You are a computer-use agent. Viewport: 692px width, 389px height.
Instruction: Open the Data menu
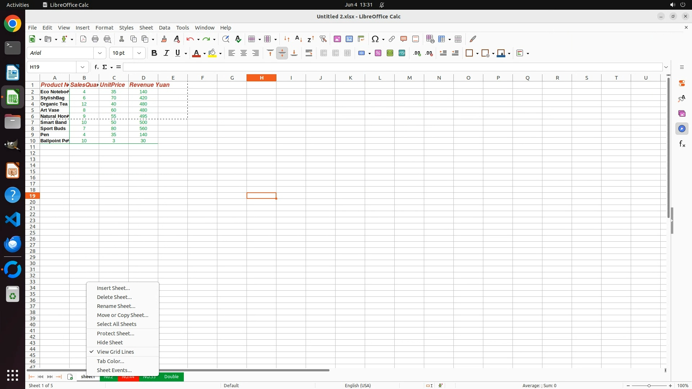[164, 28]
